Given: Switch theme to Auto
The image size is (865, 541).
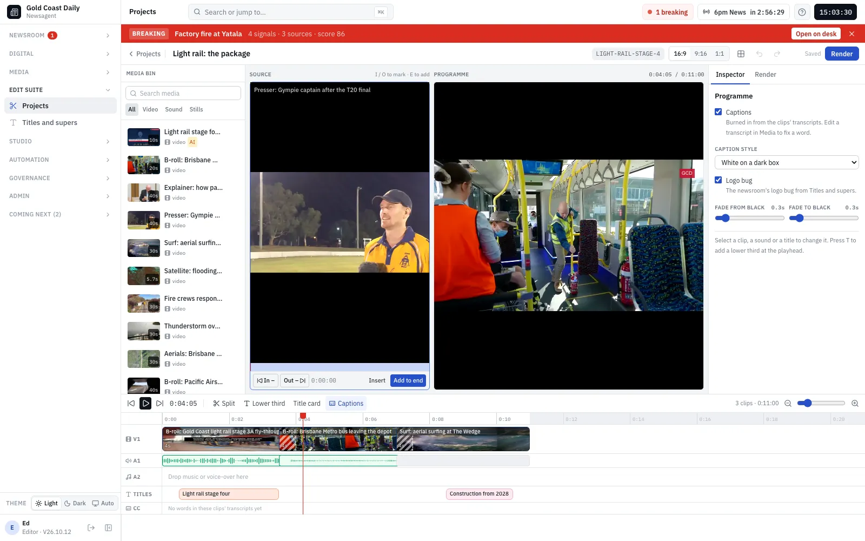Looking at the screenshot, I should pyautogui.click(x=103, y=503).
